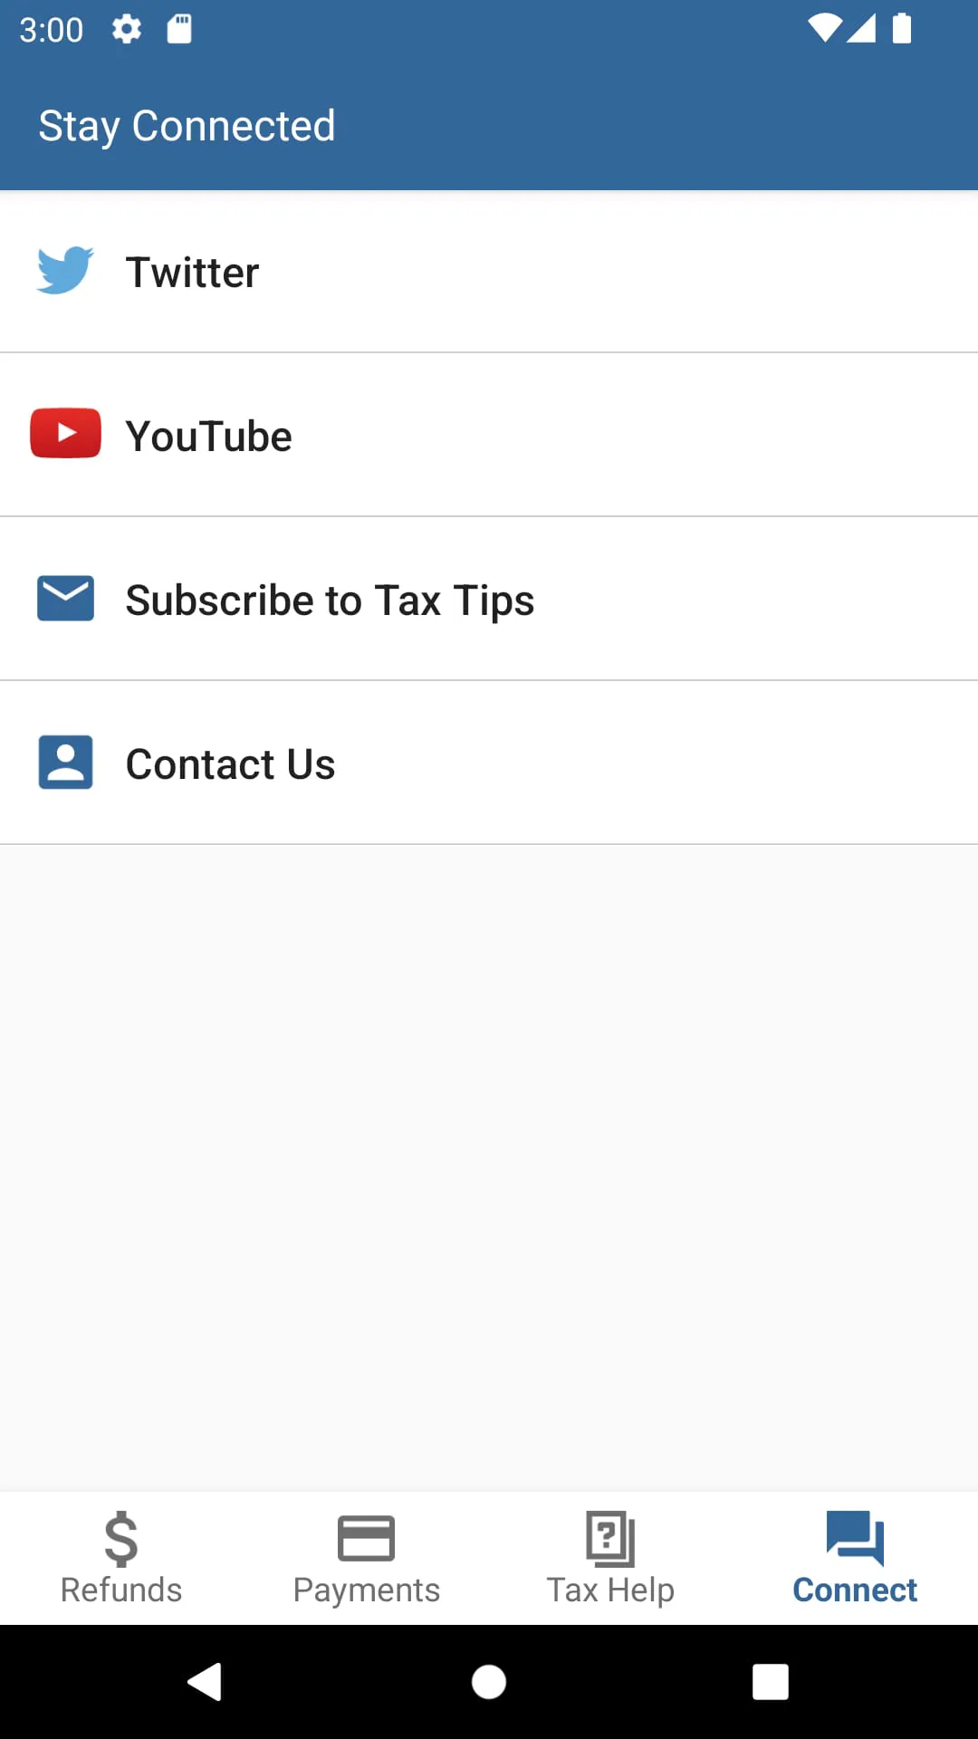978x1739 pixels.
Task: Switch to the Refunds tab
Action: 121,1558
